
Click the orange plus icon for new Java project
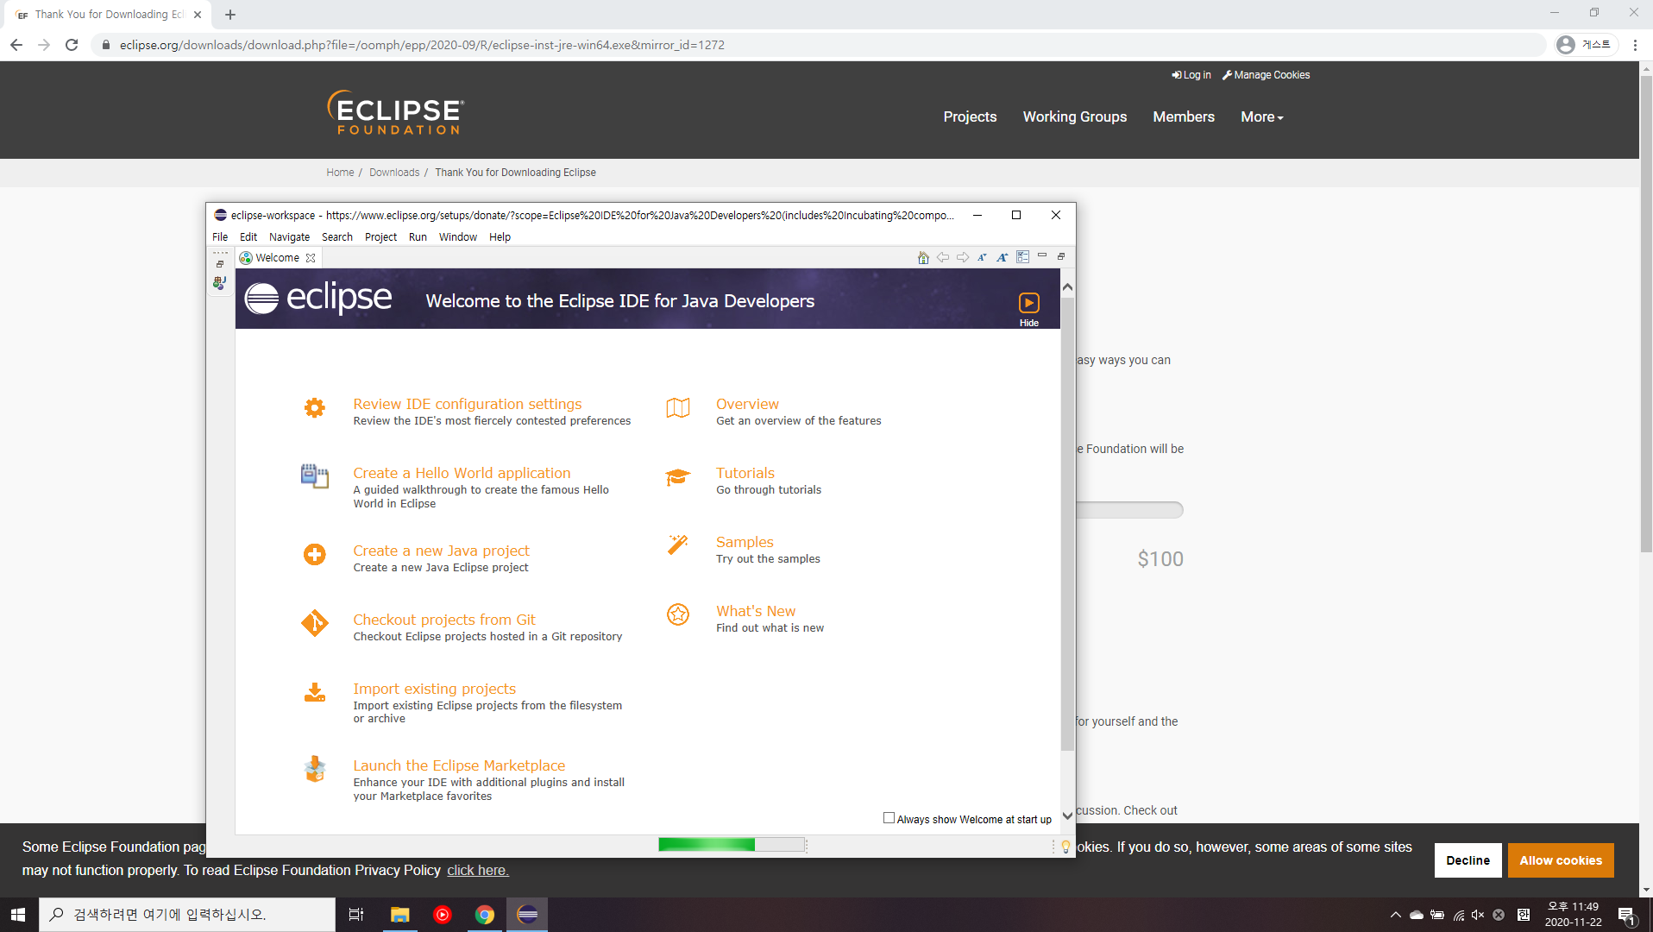click(x=315, y=554)
